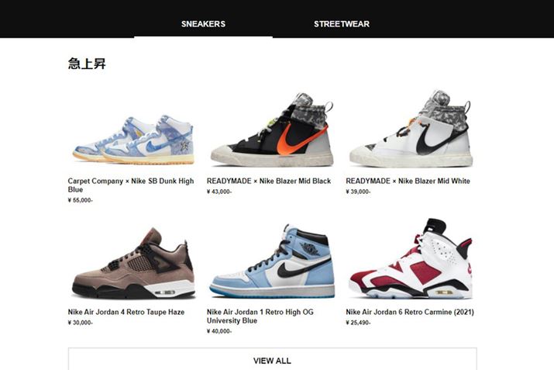Open READYMADE × Nike Blazer Mid Black title link
Viewport: 554px width, 370px height.
pos(269,181)
